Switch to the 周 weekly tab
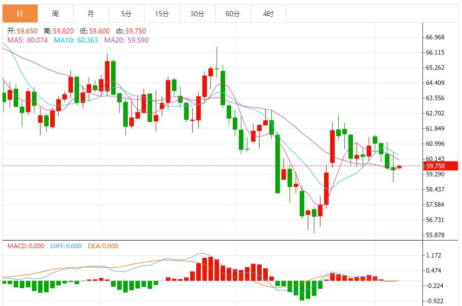 click(55, 14)
